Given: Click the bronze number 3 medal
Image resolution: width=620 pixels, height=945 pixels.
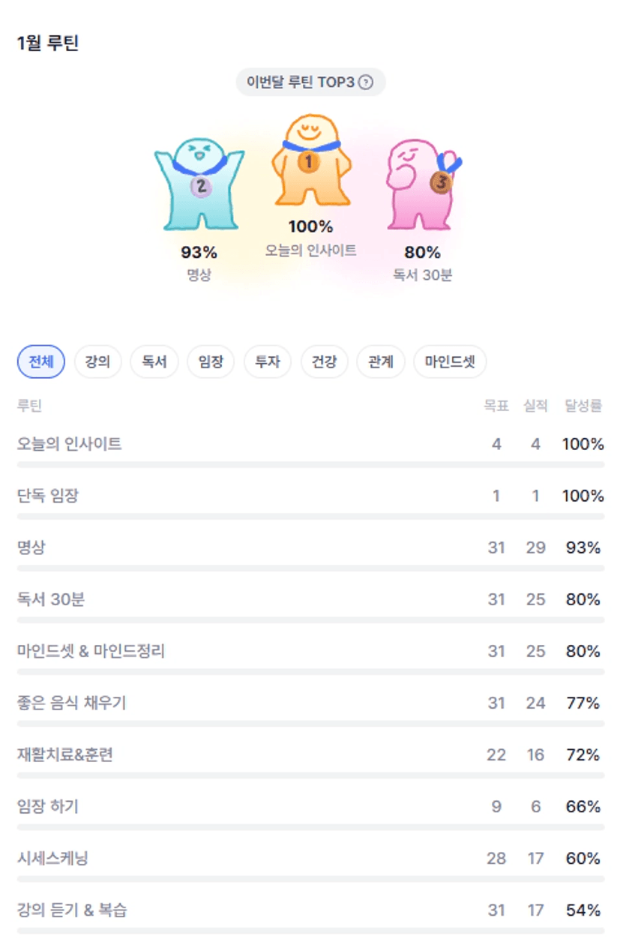Looking at the screenshot, I should (x=441, y=181).
